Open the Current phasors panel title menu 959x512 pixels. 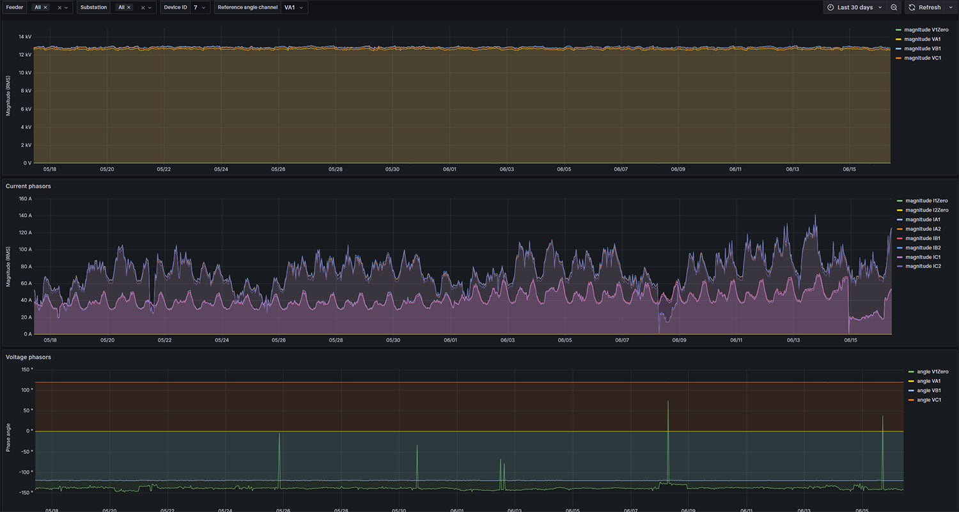click(x=28, y=186)
